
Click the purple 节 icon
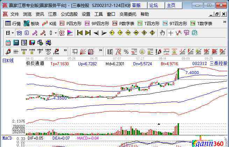coord(186,33)
